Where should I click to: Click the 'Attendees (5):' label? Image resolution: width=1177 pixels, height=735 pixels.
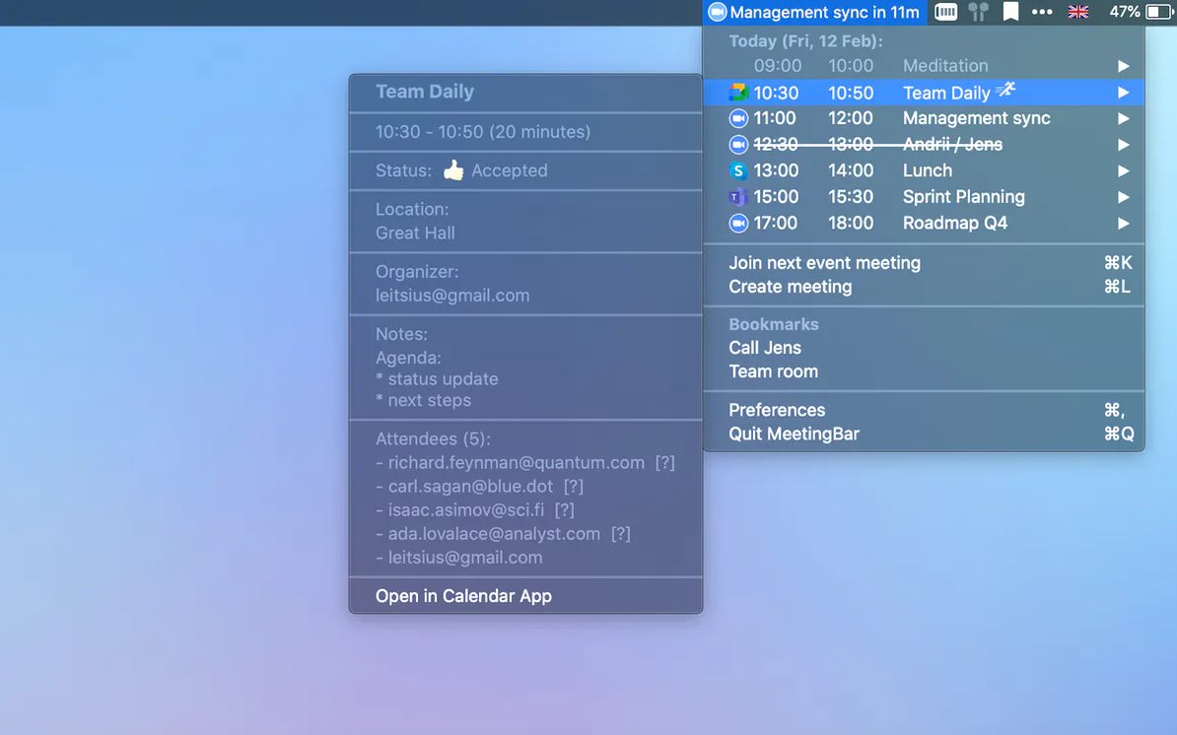(x=433, y=438)
